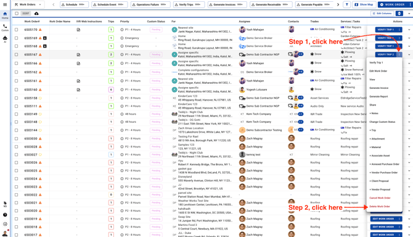Open the user profile avatar
This screenshot has height=237, width=413.
click(x=5, y=233)
